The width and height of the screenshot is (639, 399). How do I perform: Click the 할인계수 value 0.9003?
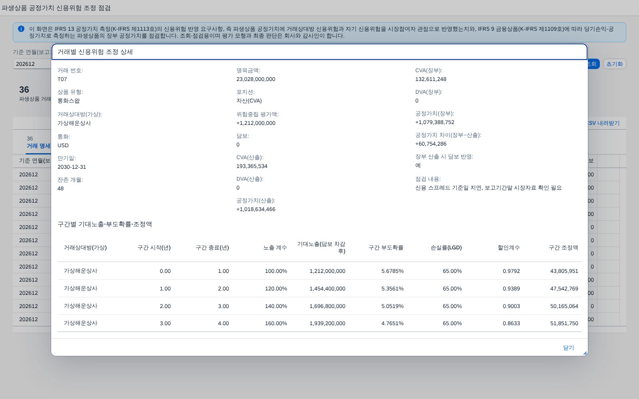pyautogui.click(x=511, y=306)
